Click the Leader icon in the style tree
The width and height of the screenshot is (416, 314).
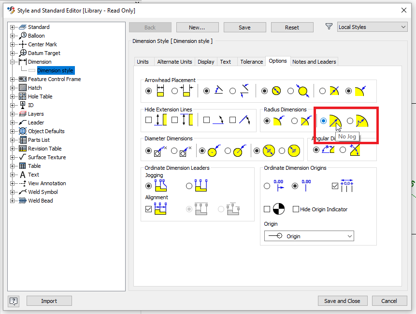point(22,122)
